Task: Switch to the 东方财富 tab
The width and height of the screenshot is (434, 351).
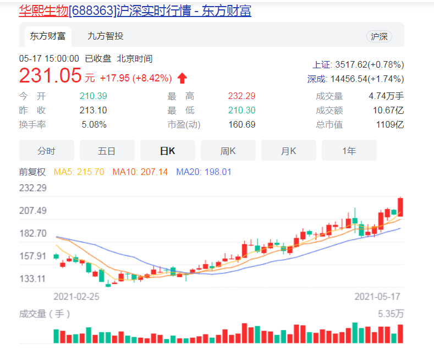Action: [48, 36]
